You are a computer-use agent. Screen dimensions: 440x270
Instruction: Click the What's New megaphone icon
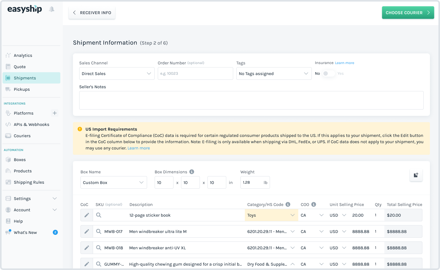click(x=8, y=232)
